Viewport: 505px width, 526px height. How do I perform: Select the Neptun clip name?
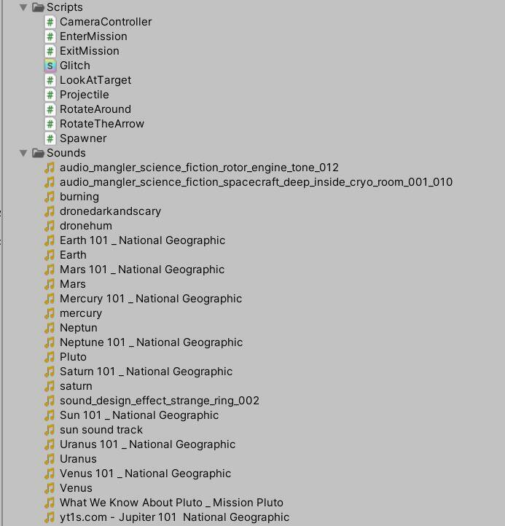(79, 328)
